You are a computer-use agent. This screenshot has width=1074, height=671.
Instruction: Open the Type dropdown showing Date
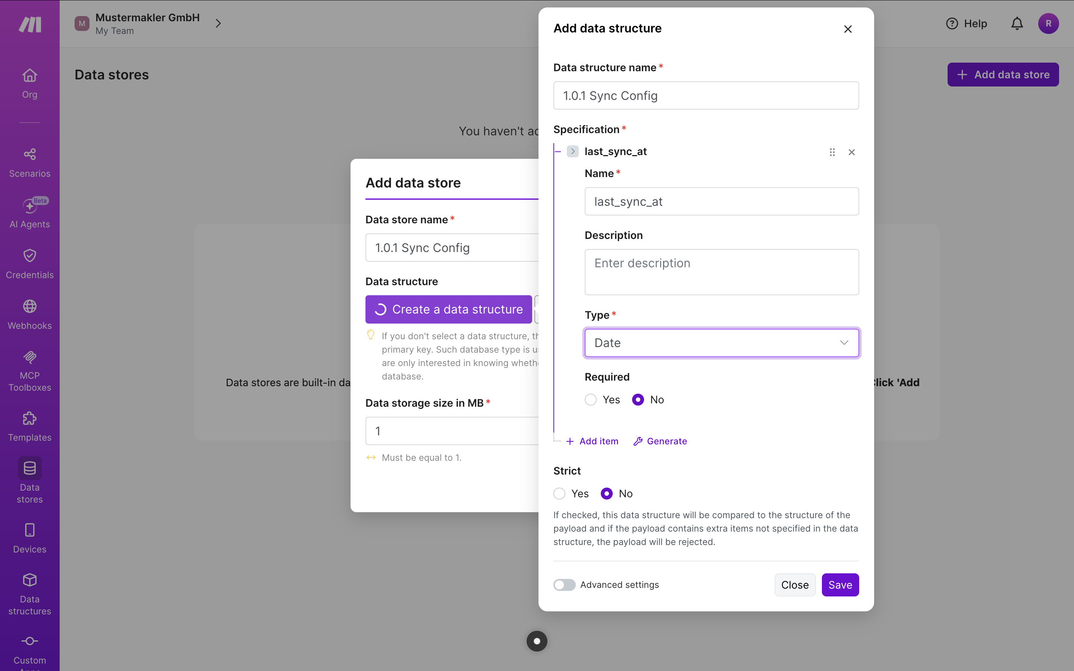pyautogui.click(x=721, y=343)
